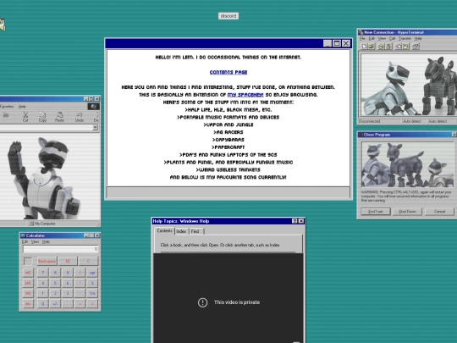The image size is (457, 343).
Task: Click the +/- sign button in Calculator
Action: pos(55,304)
